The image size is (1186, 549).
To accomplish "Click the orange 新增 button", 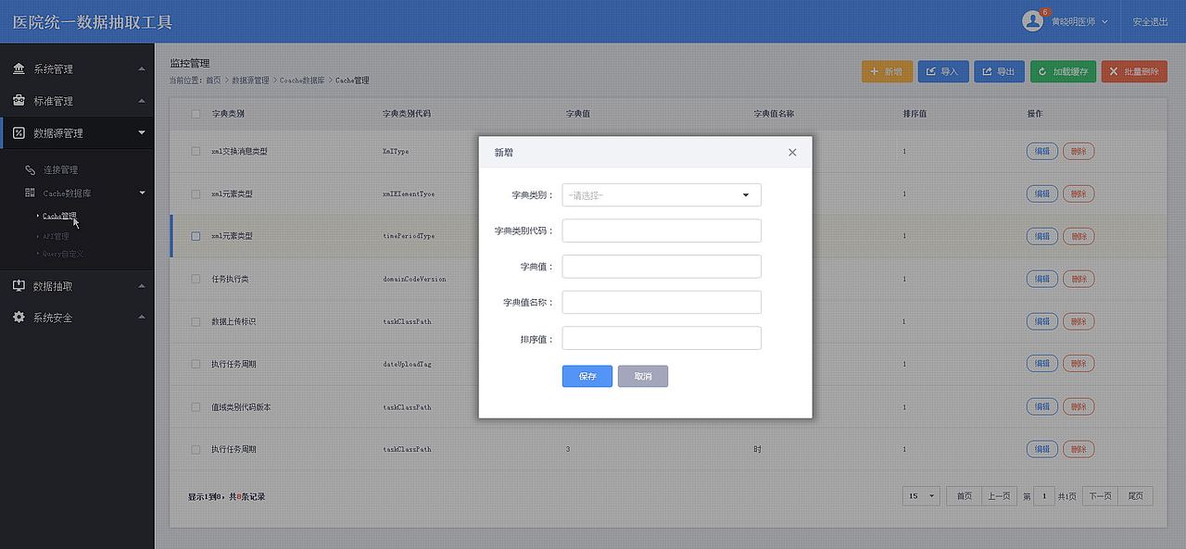I will [x=887, y=71].
